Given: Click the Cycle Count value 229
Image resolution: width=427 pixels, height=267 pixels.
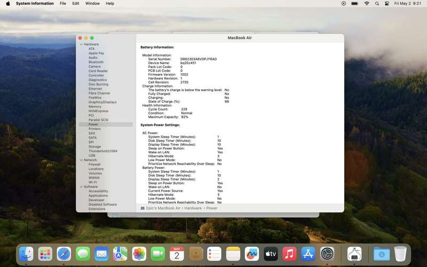Looking at the screenshot, I should tap(184, 109).
